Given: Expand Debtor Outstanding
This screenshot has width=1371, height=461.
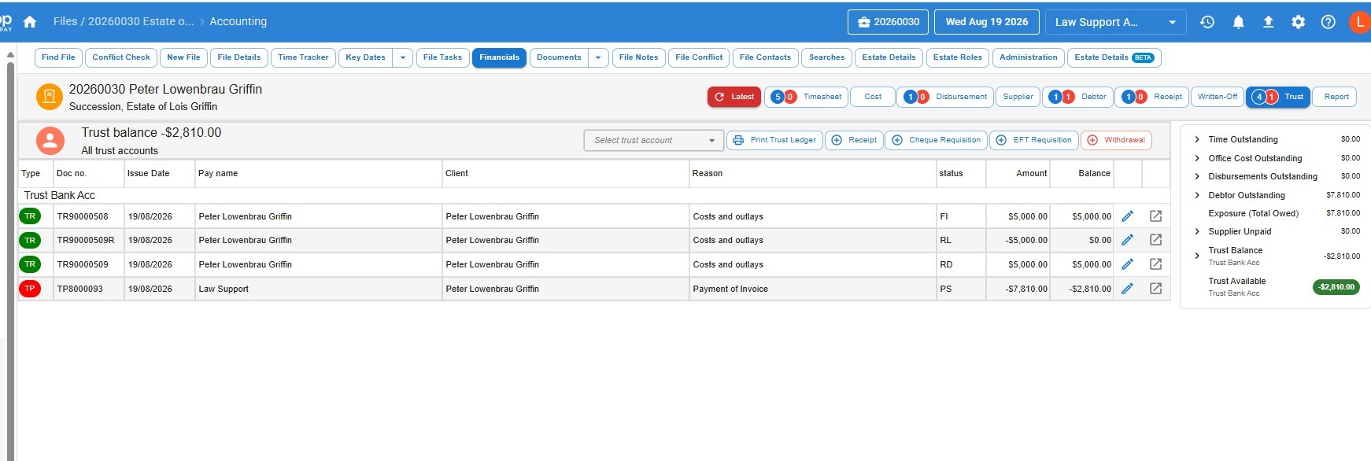Looking at the screenshot, I should point(1197,195).
